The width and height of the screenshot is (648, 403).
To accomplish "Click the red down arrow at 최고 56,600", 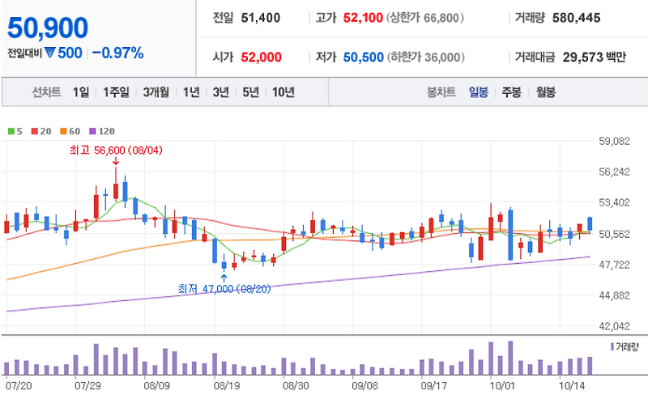I will 116,160.
